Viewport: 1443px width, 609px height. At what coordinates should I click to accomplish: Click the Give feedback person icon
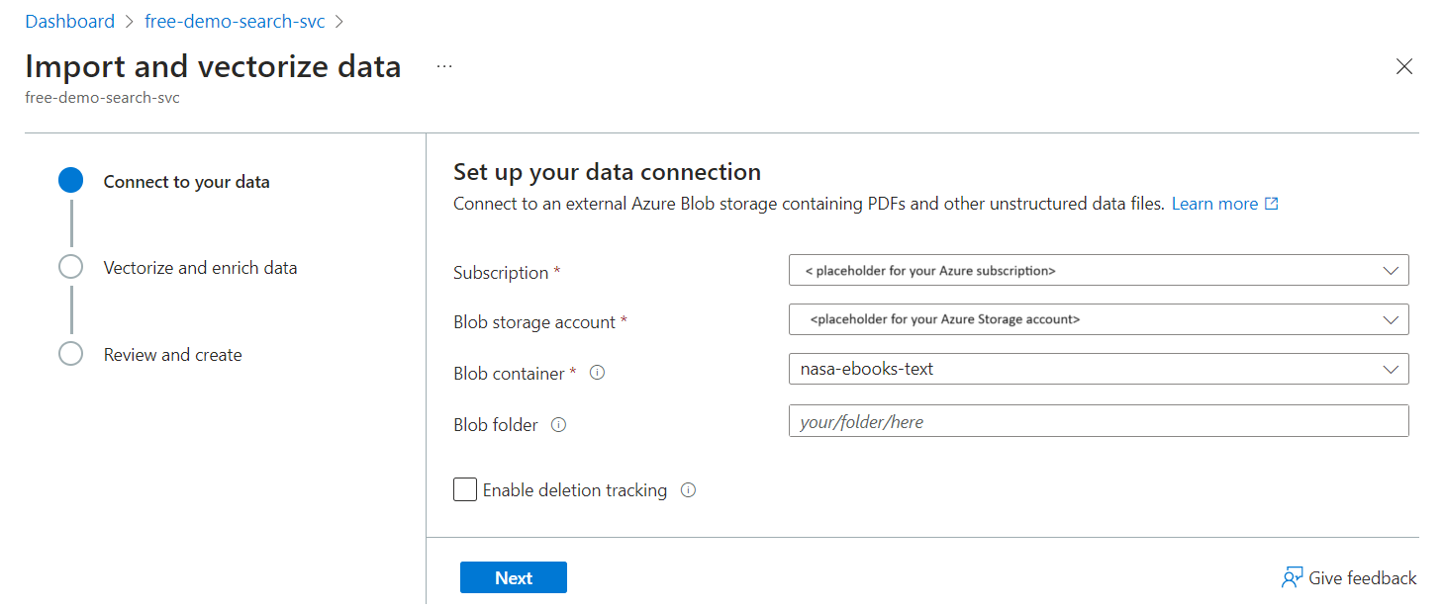pos(1292,578)
